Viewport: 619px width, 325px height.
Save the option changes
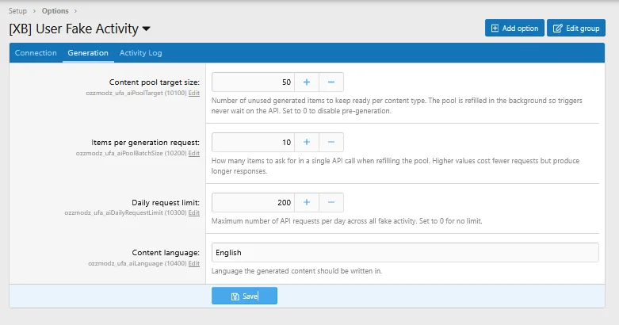[244, 296]
